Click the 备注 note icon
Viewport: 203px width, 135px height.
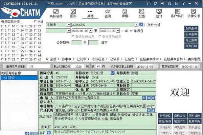48,132
